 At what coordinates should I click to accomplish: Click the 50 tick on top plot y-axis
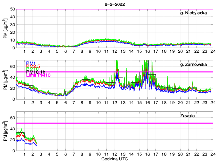coord(13,9)
